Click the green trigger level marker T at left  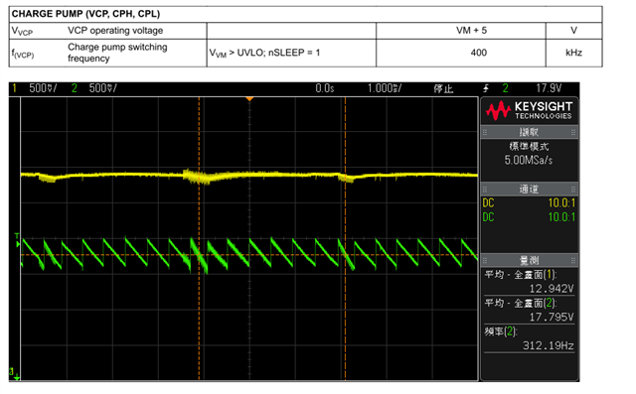[17, 240]
